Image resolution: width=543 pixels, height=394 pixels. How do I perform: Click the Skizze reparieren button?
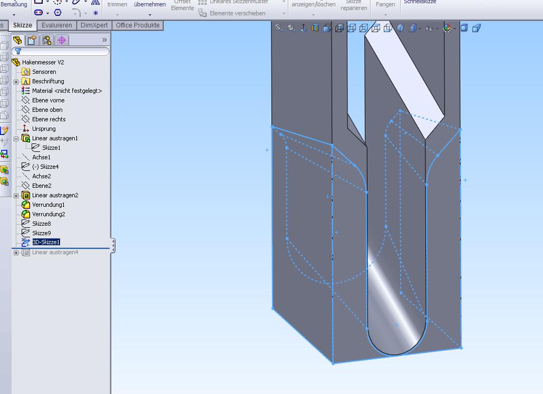tap(354, 5)
